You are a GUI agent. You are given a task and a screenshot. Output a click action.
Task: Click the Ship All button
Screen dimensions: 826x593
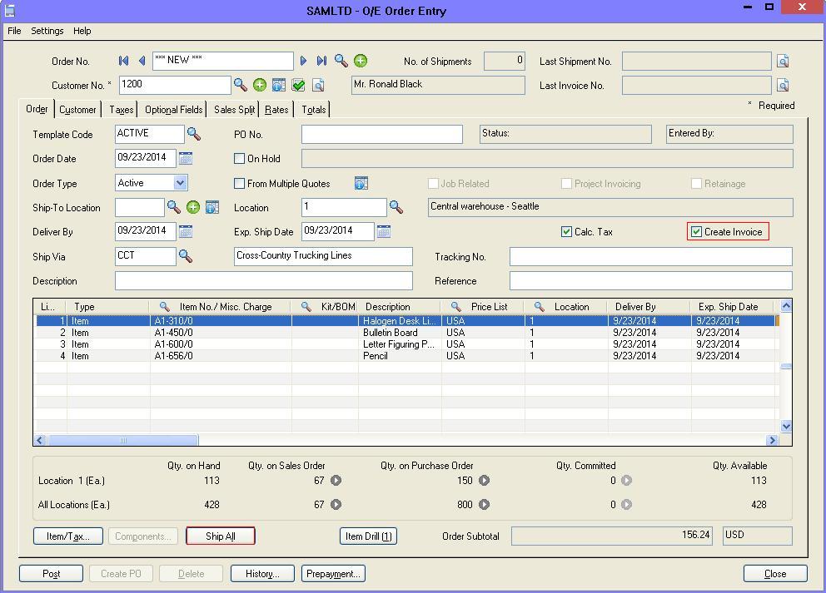[x=220, y=536]
